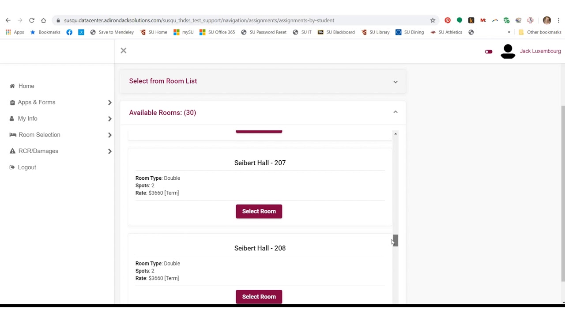Click the Room Type Double text for room 208
Screen dimensions: 565x318
158,264
